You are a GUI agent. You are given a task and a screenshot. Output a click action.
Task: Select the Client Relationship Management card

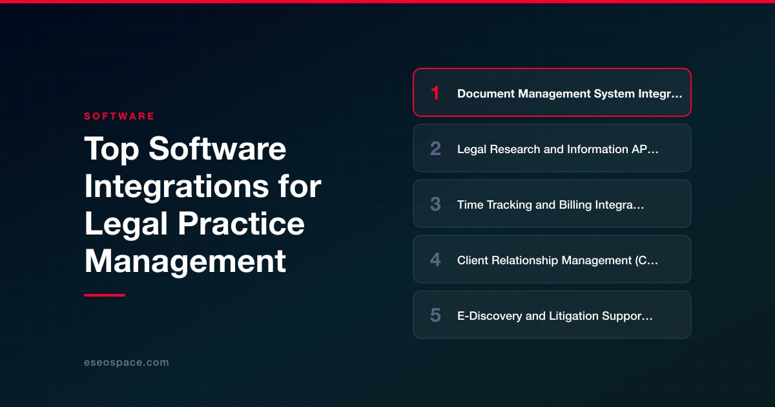tap(552, 259)
